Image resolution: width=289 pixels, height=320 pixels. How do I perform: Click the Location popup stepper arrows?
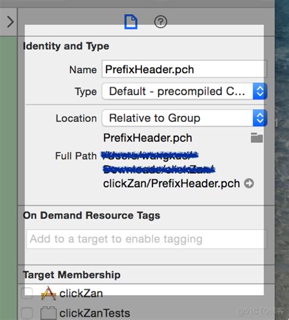coord(260,118)
